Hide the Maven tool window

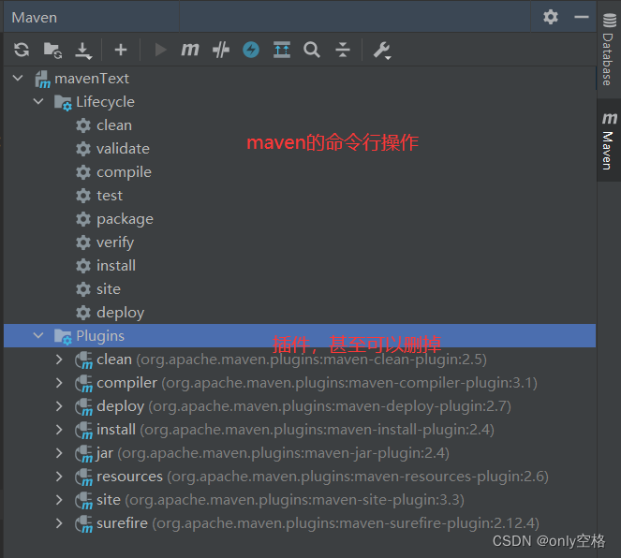pos(582,17)
